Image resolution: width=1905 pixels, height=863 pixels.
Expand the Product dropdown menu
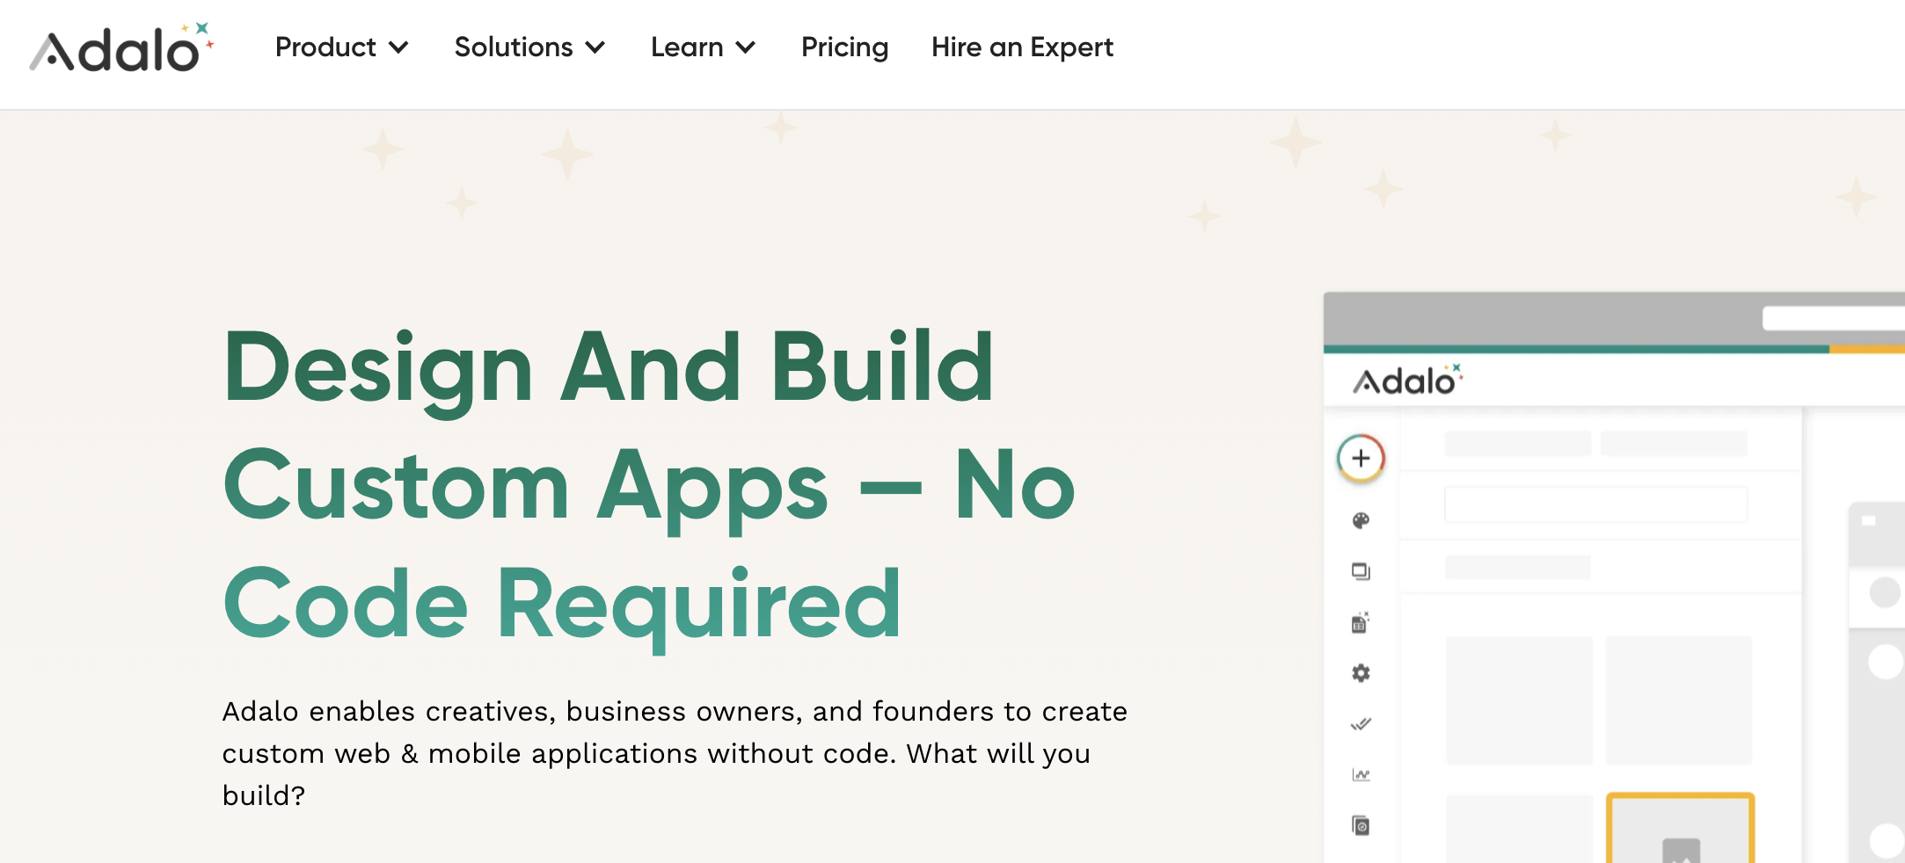coord(342,47)
